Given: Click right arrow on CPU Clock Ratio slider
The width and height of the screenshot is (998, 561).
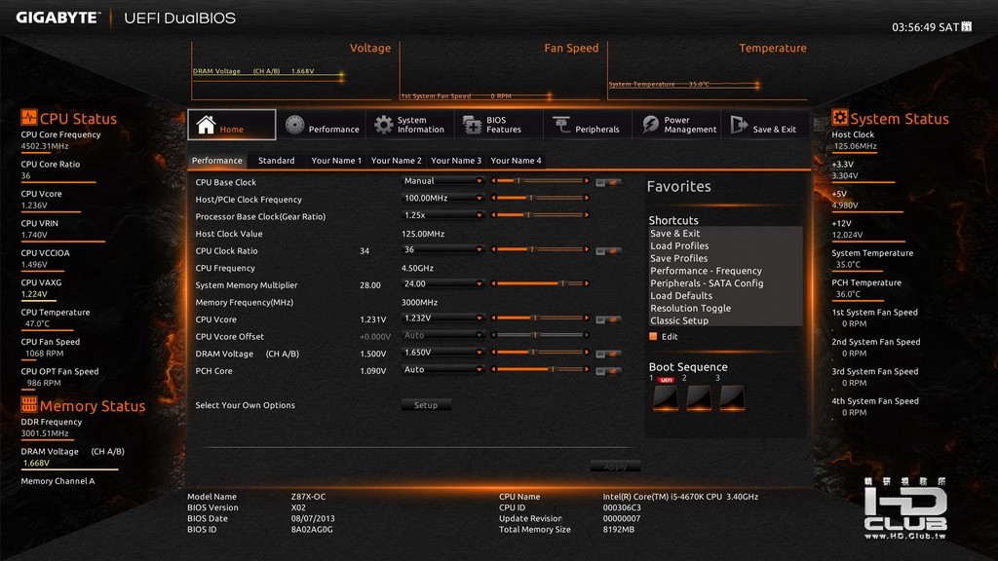Looking at the screenshot, I should pos(586,249).
